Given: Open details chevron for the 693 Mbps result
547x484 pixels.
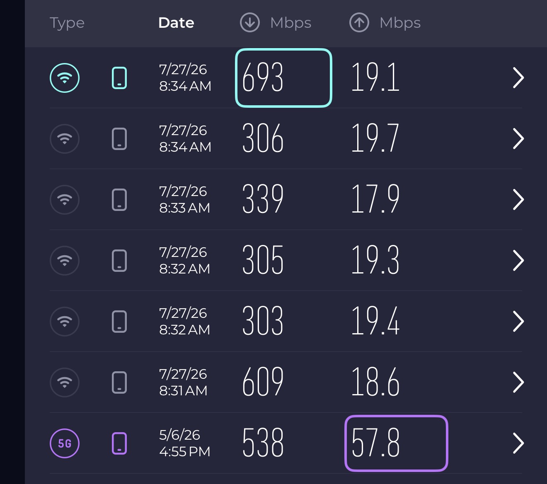Looking at the screenshot, I should pyautogui.click(x=518, y=77).
